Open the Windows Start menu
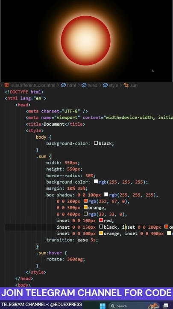The image size is (173, 309). click(103, 306)
